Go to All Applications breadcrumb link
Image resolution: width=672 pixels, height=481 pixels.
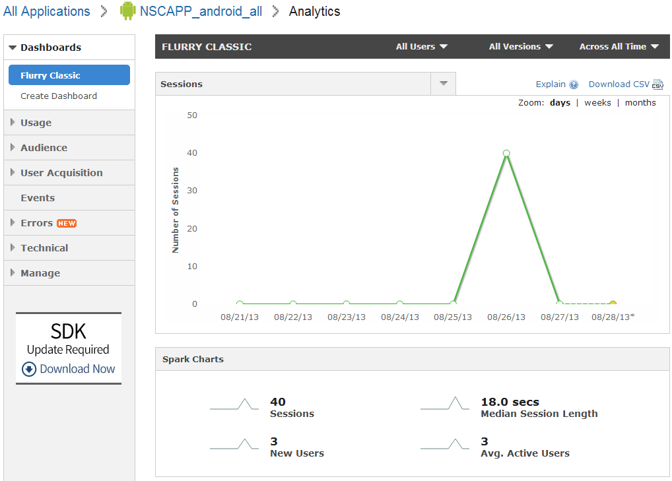pyautogui.click(x=46, y=11)
